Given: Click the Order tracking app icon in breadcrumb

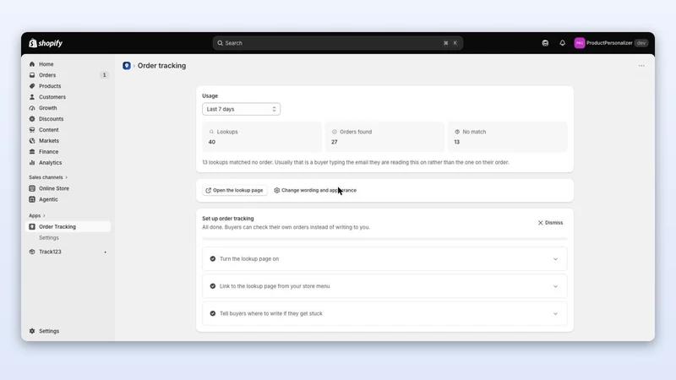Looking at the screenshot, I should pos(126,66).
